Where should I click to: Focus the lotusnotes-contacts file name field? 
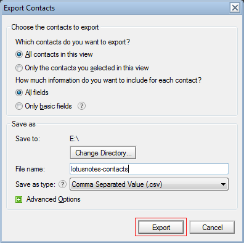[x=149, y=169]
